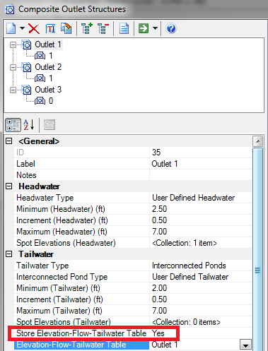Select the Tailwater Type property label

42,266
